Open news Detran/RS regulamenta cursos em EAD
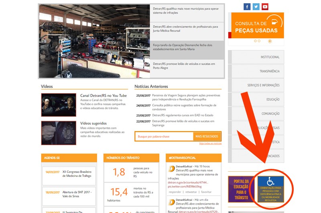321x213 pixels. click(x=183, y=115)
